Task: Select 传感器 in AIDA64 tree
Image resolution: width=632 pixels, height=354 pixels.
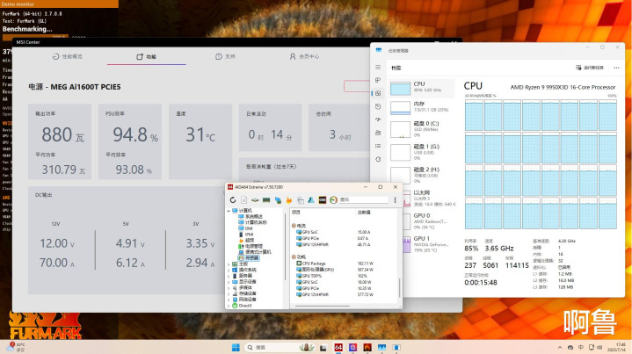Action: pos(249,257)
